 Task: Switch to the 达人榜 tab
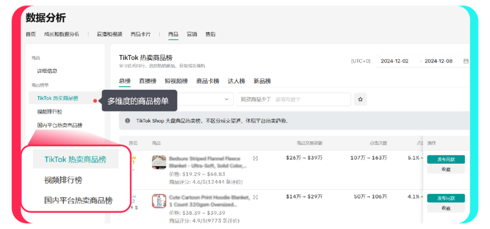tap(236, 81)
